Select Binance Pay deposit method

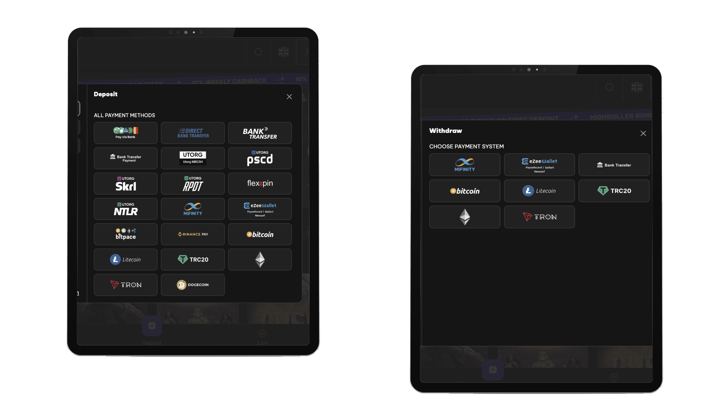tap(193, 234)
